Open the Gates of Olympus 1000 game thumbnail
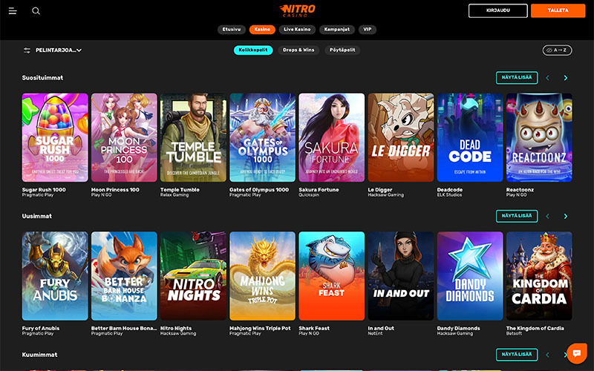The height and width of the screenshot is (371, 594). pos(263,137)
